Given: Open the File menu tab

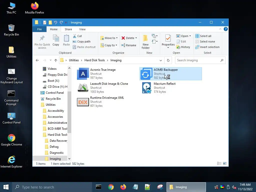Looking at the screenshot, I should click(x=39, y=29).
